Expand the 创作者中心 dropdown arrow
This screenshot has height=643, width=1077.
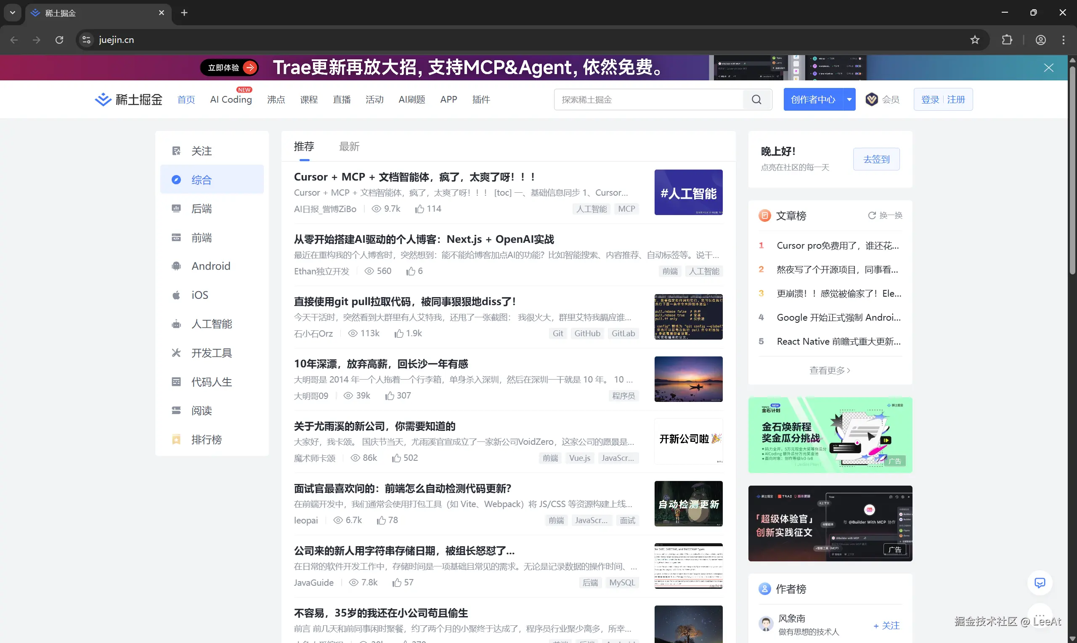(x=849, y=99)
